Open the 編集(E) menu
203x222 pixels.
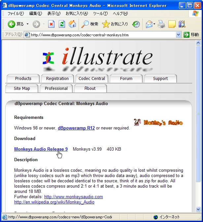(36, 14)
